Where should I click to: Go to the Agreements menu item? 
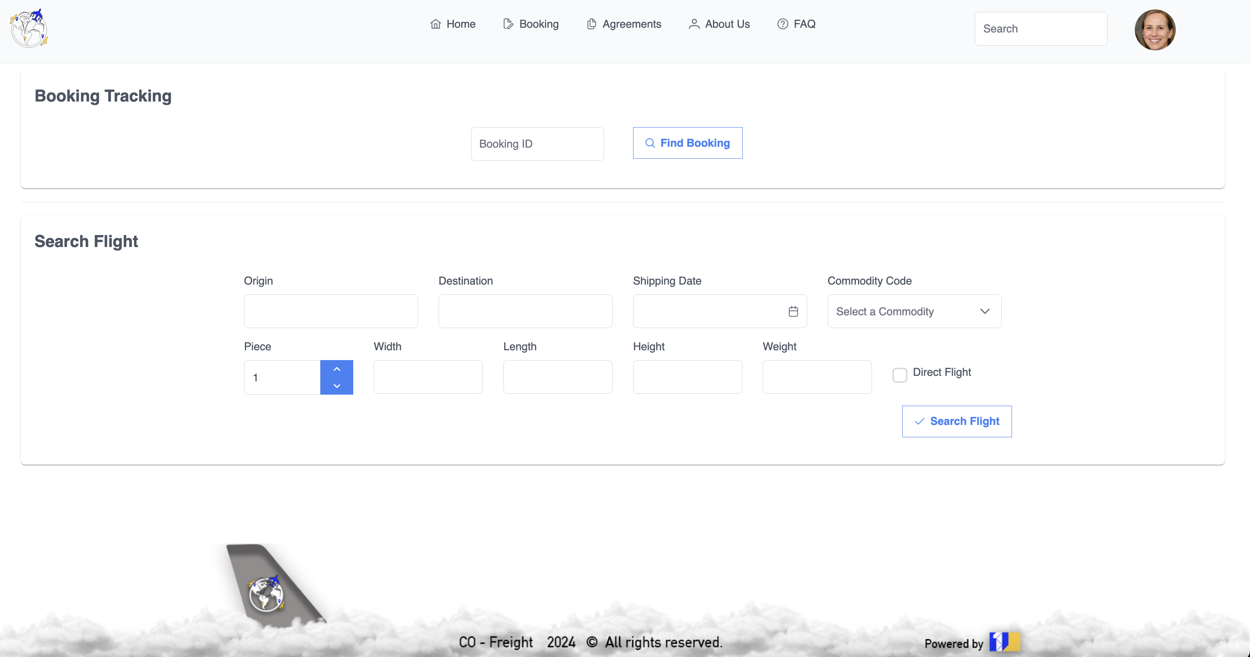(x=631, y=24)
